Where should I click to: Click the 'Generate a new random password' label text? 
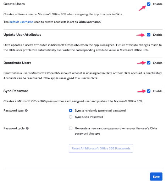click(x=116, y=131)
